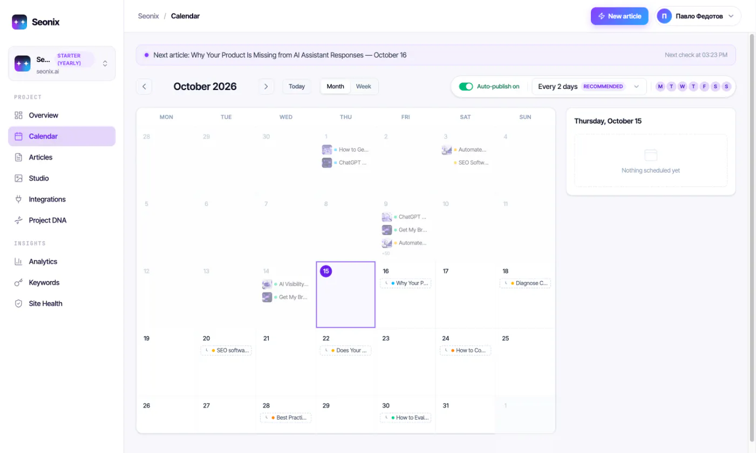This screenshot has height=453, width=756.
Task: Switch to the Week view tab
Action: coord(364,86)
